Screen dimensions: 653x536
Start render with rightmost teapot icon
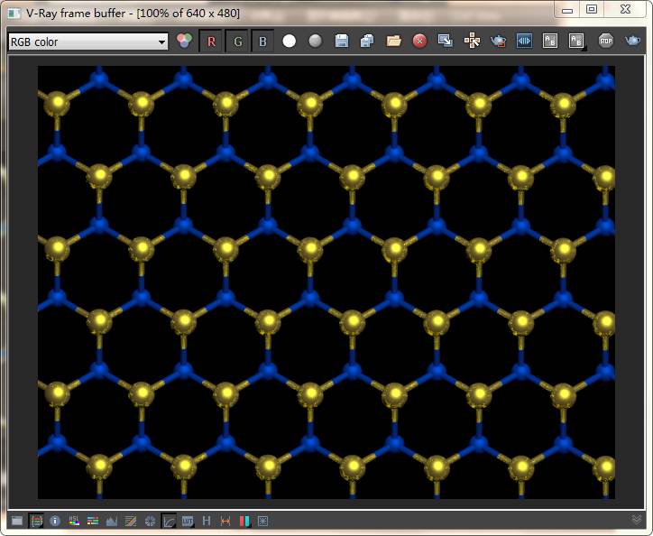click(x=633, y=42)
